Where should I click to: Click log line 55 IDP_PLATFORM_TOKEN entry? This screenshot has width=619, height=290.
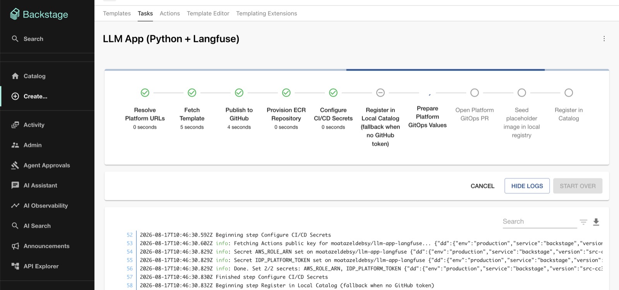(371, 260)
